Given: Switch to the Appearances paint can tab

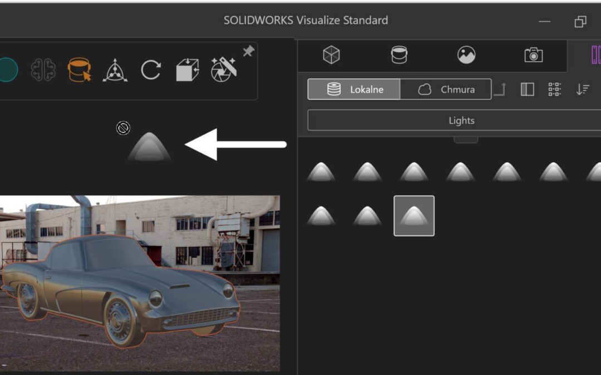Looking at the screenshot, I should point(399,54).
